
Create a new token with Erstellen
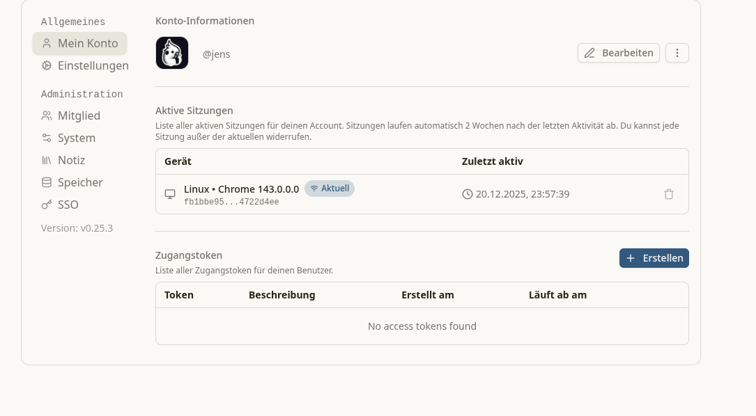[x=654, y=258]
